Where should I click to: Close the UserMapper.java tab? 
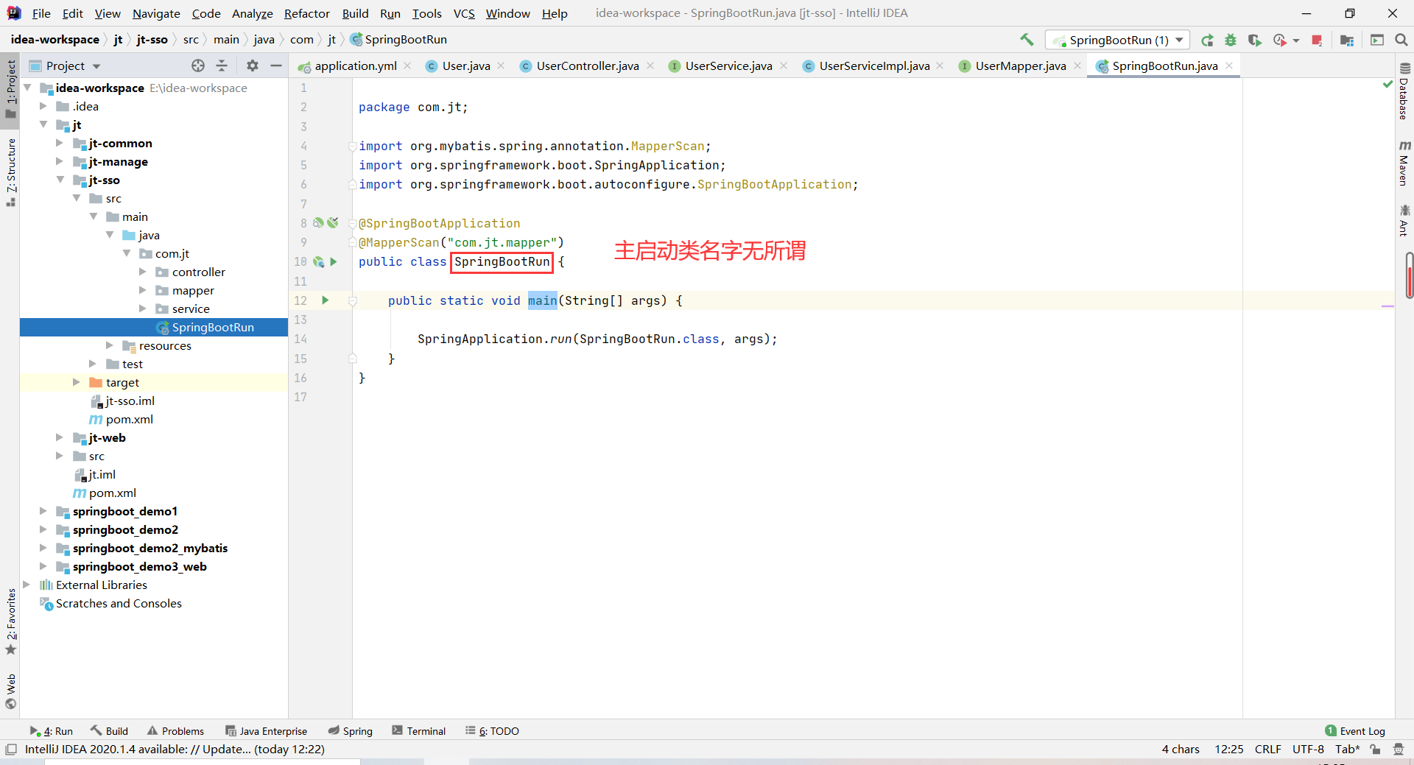point(1077,66)
